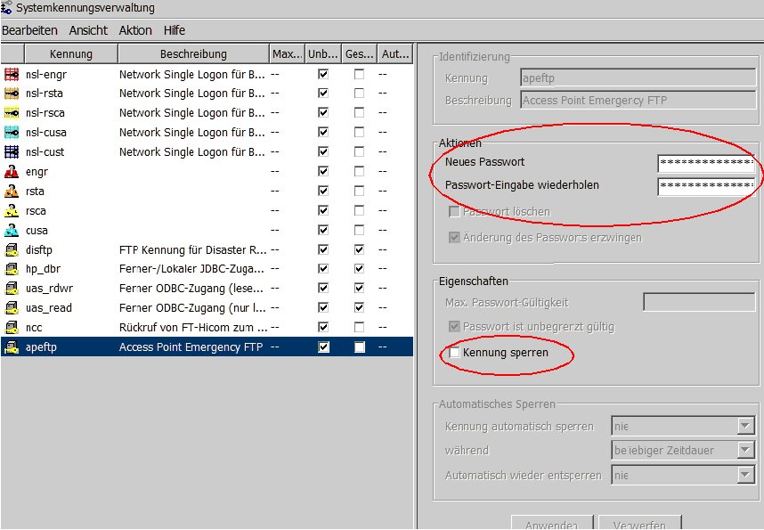The image size is (764, 530).
Task: Click description Ferner ODBC-Zugang (nur l...
Action: 192,307
